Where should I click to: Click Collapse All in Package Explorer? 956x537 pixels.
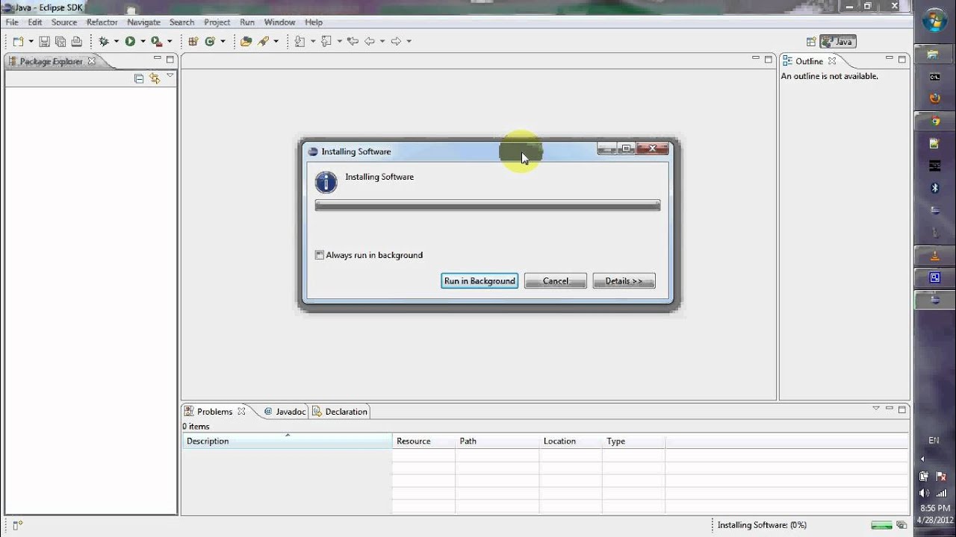139,78
